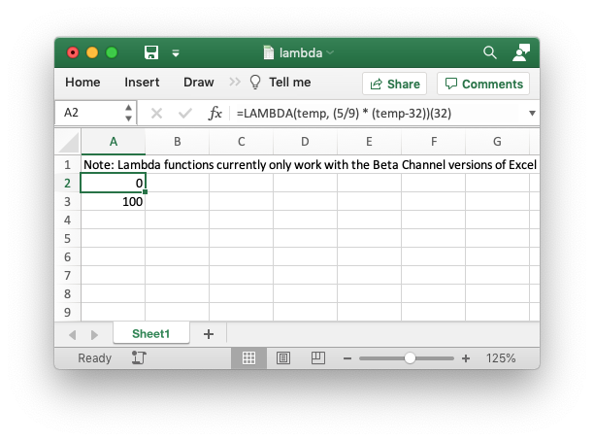Click the Select All corner triangle
The height and width of the screenshot is (441, 594).
click(x=69, y=142)
